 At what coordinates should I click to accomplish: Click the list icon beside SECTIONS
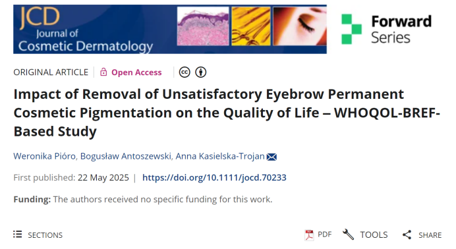17,235
